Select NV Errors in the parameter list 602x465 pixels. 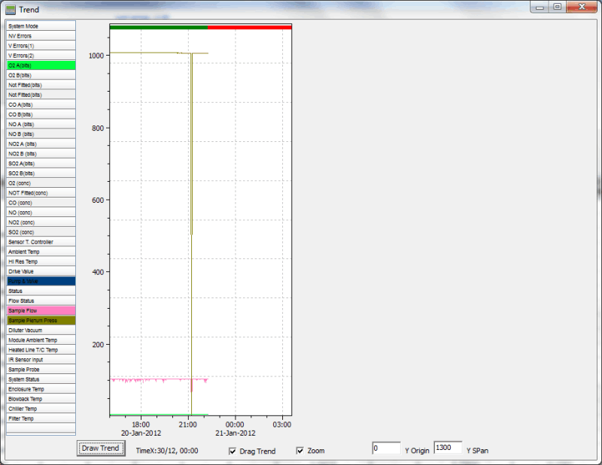tap(41, 36)
